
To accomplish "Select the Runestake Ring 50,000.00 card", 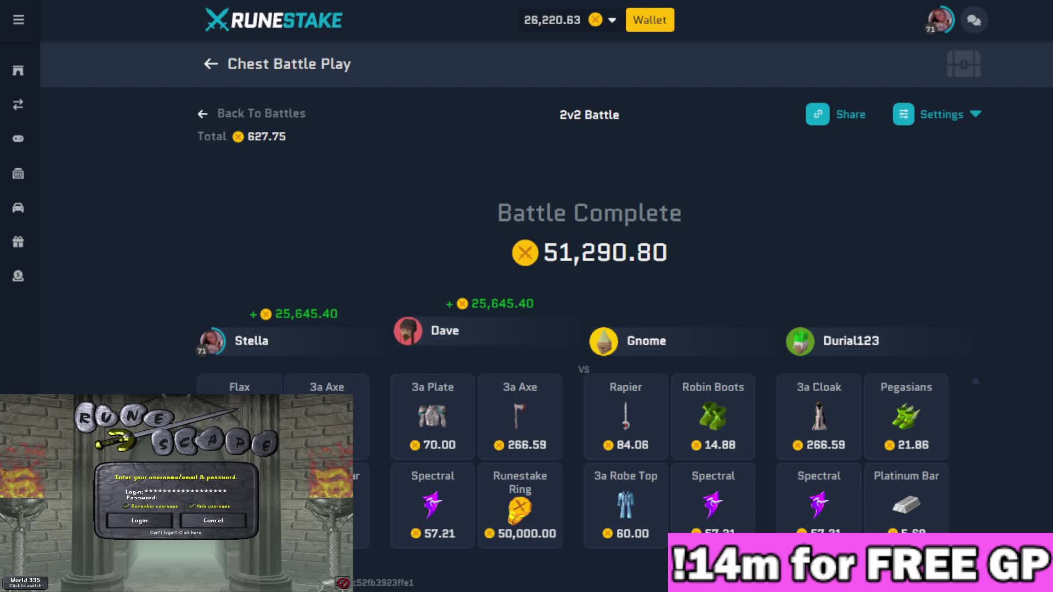I will [520, 505].
